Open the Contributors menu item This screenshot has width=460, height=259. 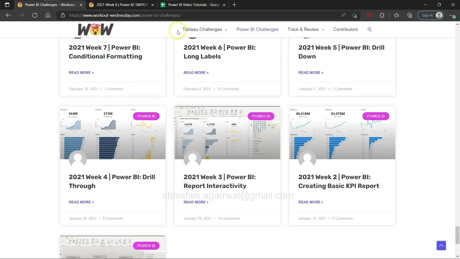345,29
